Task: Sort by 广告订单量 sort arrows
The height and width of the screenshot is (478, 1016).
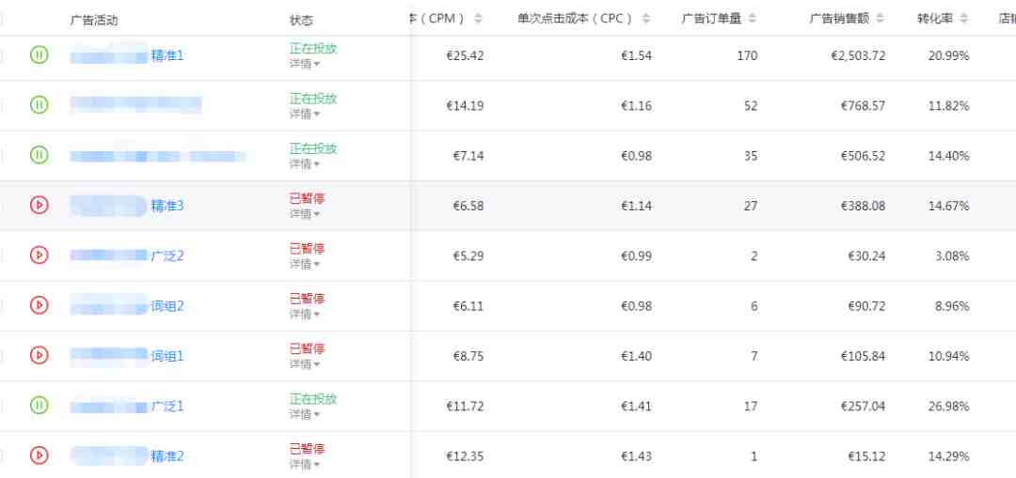Action: pyautogui.click(x=752, y=19)
